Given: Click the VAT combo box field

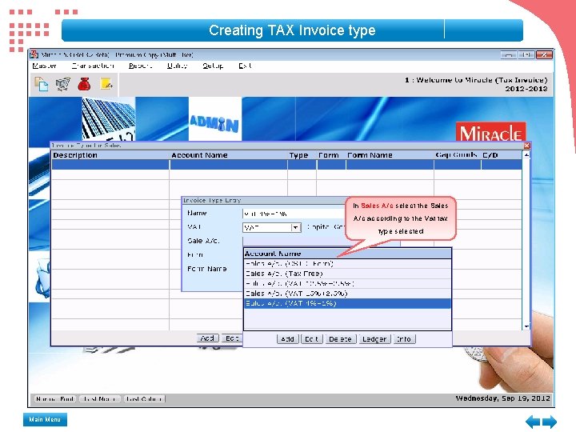Looking at the screenshot, I should (x=271, y=228).
